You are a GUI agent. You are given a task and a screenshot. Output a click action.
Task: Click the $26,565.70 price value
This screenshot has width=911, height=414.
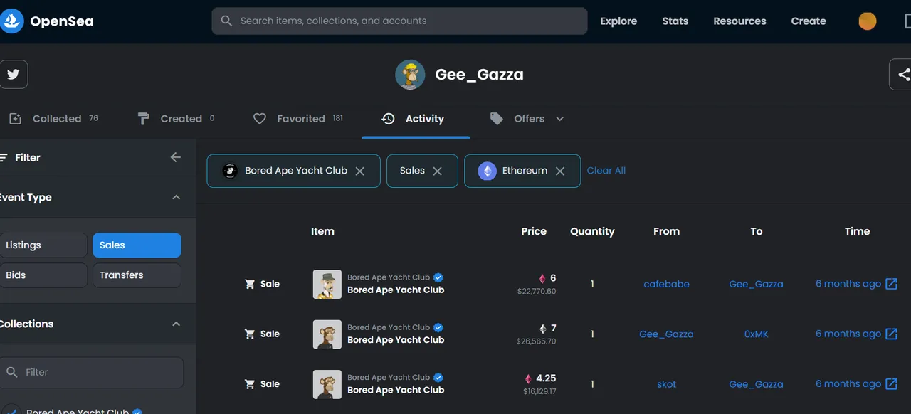tap(537, 341)
